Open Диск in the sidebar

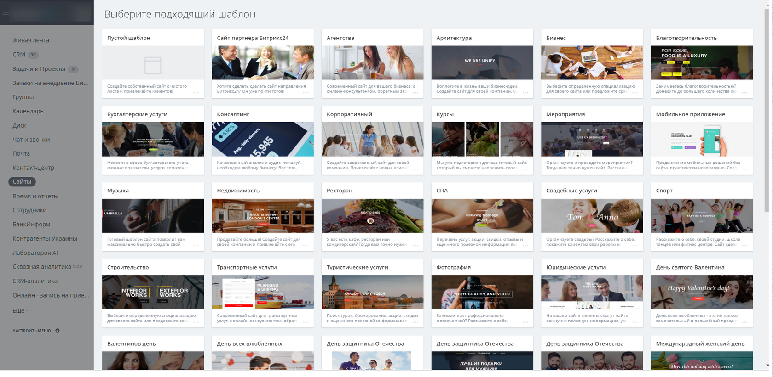tap(19, 125)
